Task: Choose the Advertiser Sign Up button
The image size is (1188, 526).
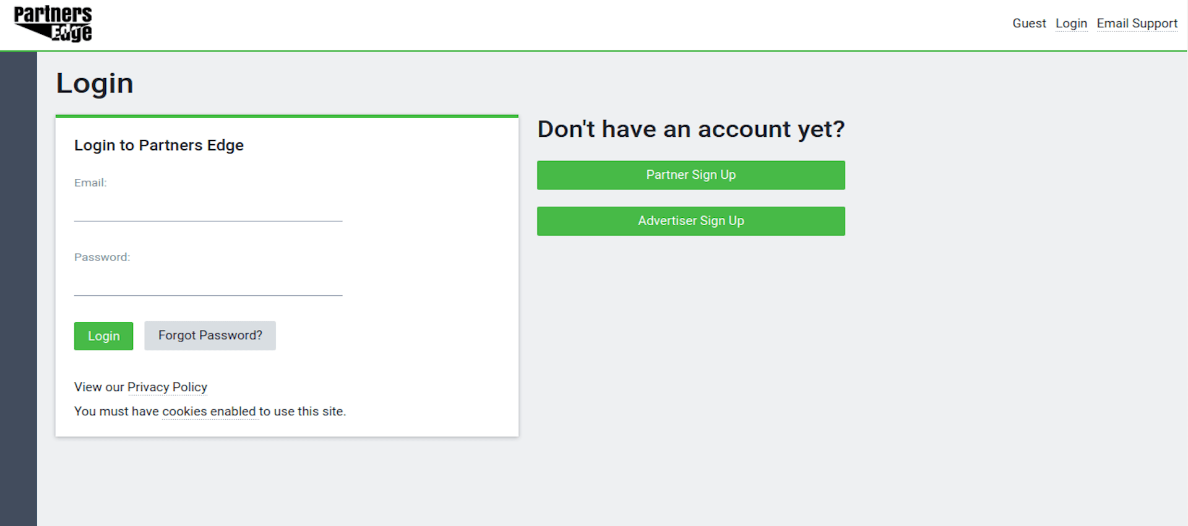Action: pos(691,221)
